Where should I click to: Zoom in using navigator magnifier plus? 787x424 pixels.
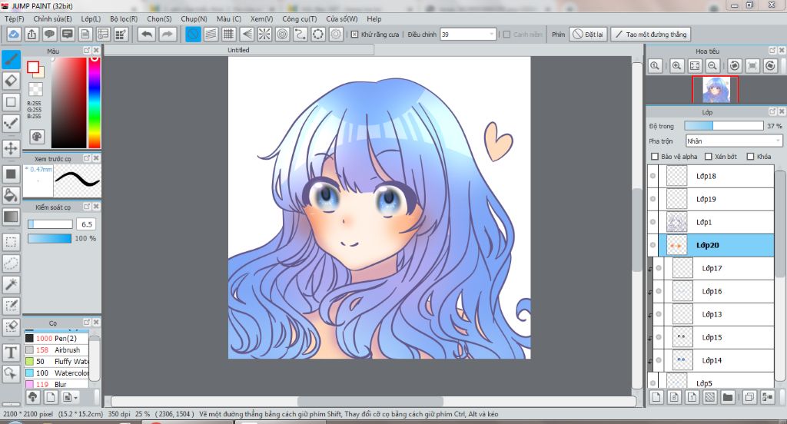point(676,66)
